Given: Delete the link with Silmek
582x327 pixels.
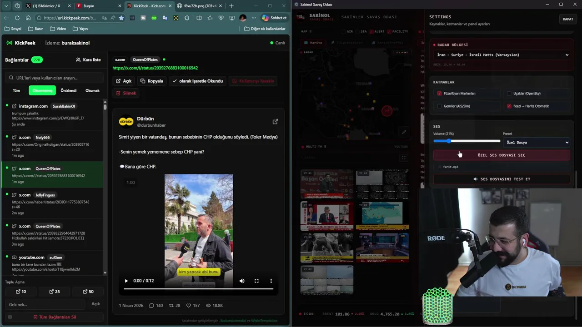Looking at the screenshot, I should [126, 93].
